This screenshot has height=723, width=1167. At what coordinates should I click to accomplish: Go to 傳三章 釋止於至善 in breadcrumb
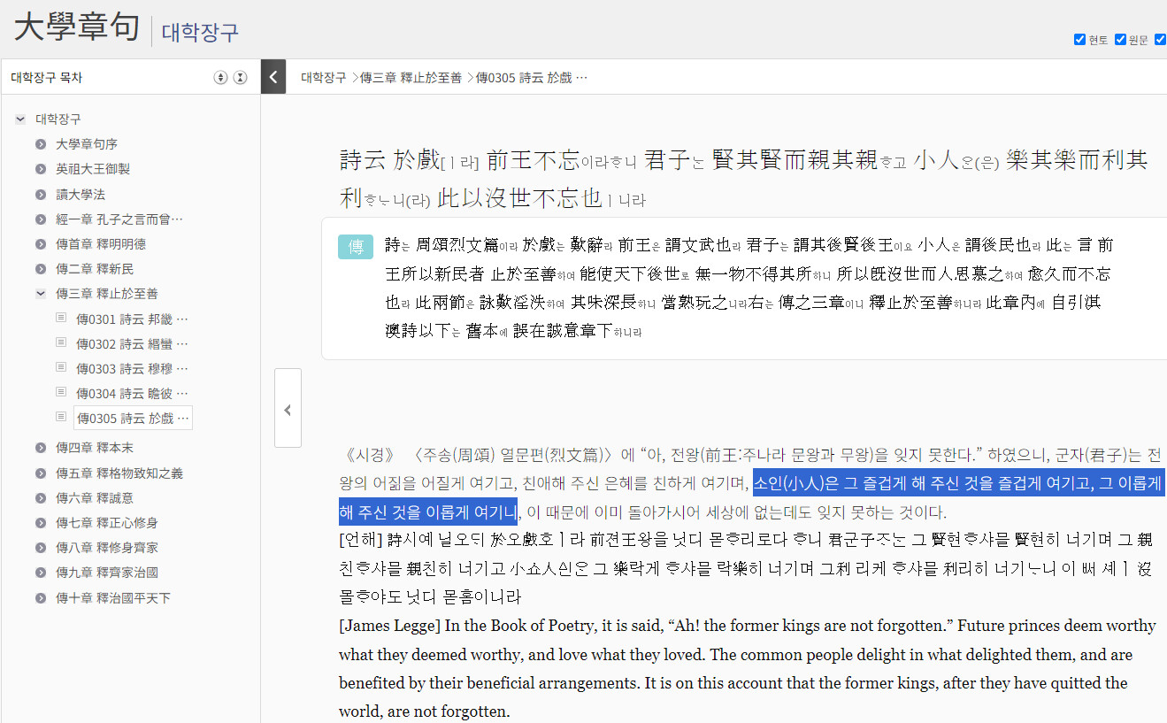pyautogui.click(x=411, y=78)
